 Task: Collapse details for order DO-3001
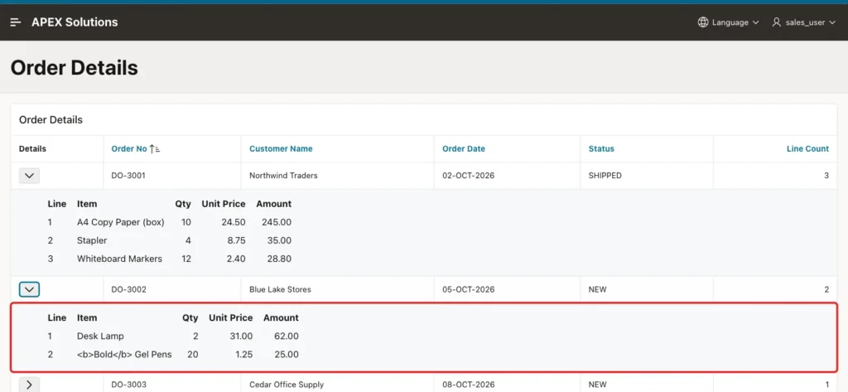[29, 176]
